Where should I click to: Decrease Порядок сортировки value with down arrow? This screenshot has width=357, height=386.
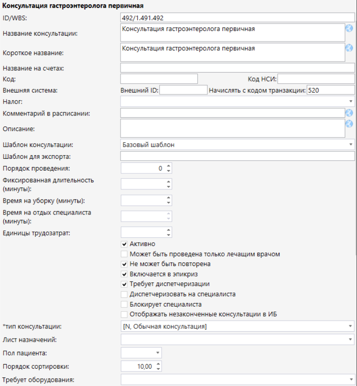(158, 368)
